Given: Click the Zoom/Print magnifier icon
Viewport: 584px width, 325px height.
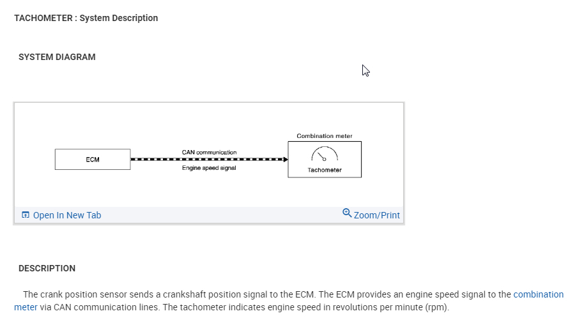Looking at the screenshot, I should (x=347, y=213).
